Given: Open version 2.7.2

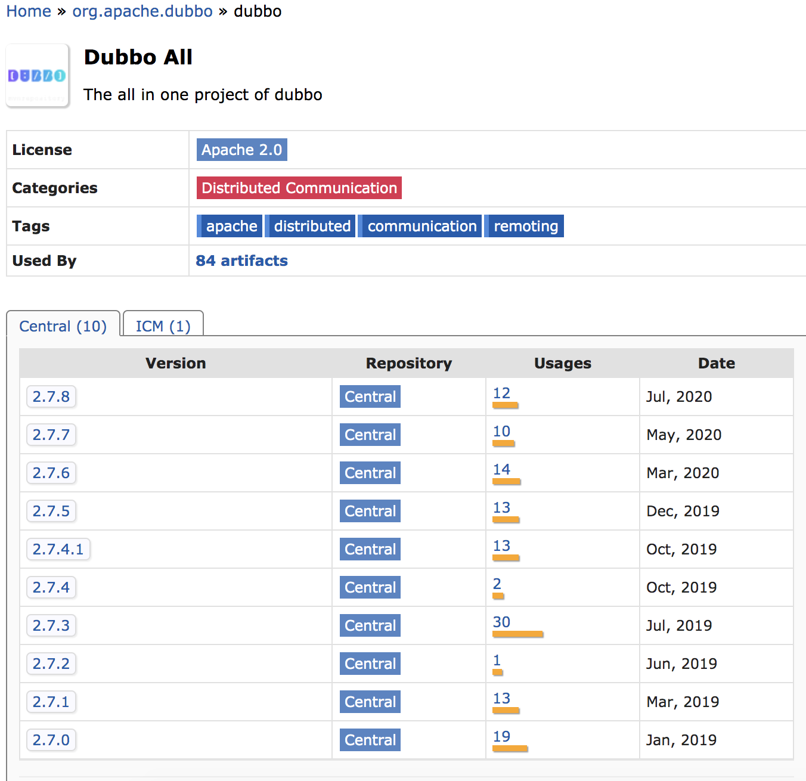Looking at the screenshot, I should [51, 664].
